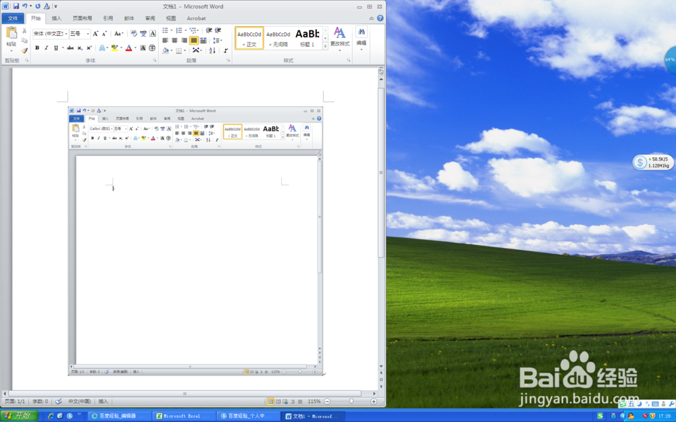Apply distributed alignment to paragraph
This screenshot has height=422, width=676.
point(203,41)
